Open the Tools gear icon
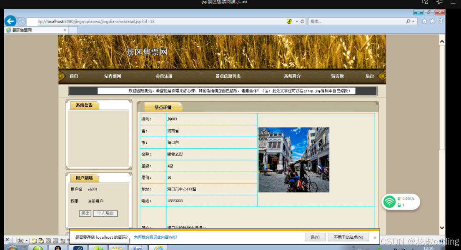 (440, 21)
